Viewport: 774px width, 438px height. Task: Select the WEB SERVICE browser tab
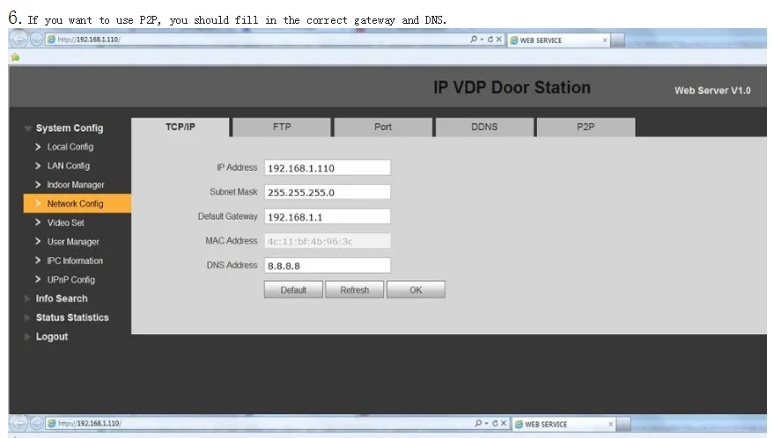pos(557,40)
